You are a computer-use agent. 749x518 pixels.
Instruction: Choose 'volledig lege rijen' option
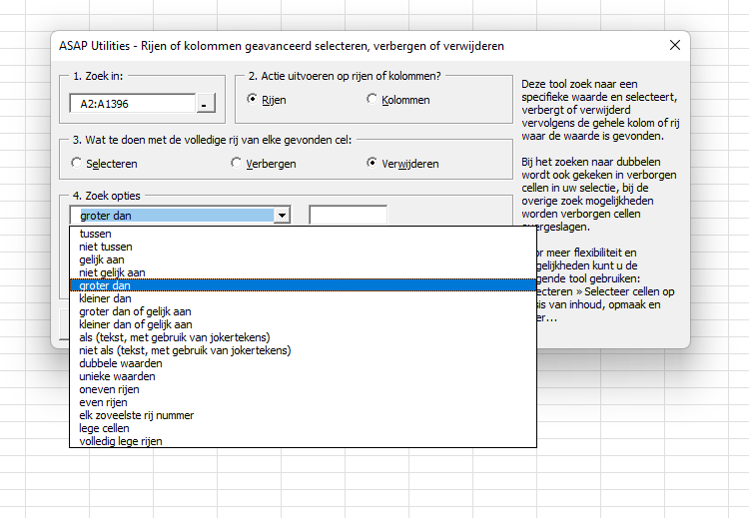303,441
